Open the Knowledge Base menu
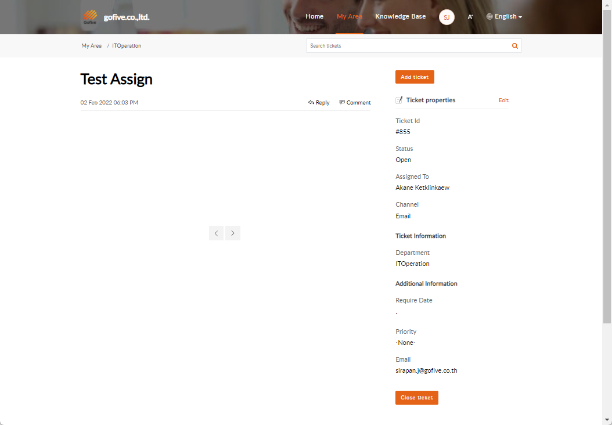This screenshot has width=612, height=425. [400, 16]
